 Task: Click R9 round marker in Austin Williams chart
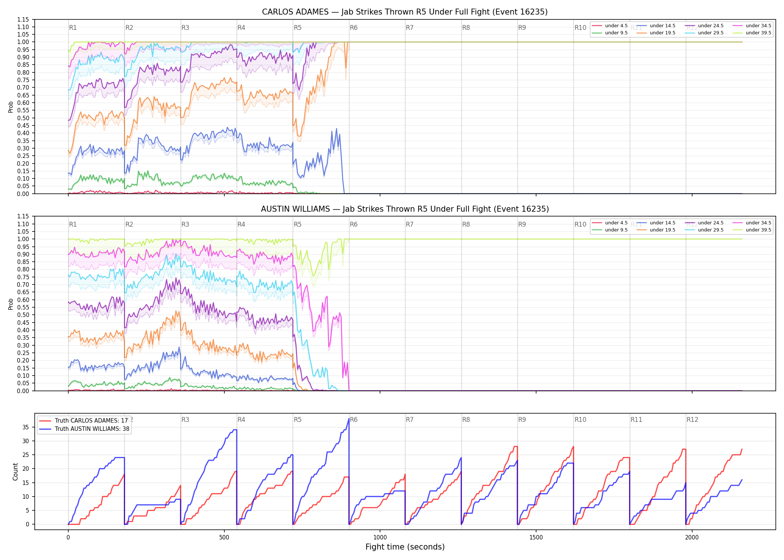522,224
